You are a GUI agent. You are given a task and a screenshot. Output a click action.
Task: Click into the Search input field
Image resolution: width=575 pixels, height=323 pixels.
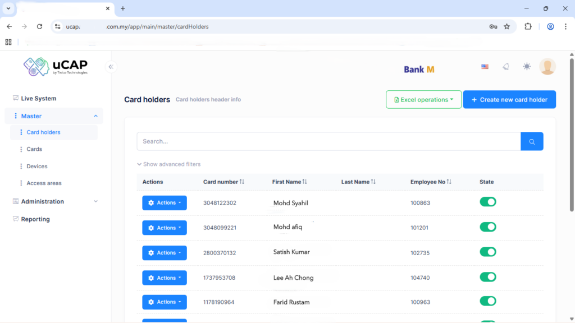point(328,141)
